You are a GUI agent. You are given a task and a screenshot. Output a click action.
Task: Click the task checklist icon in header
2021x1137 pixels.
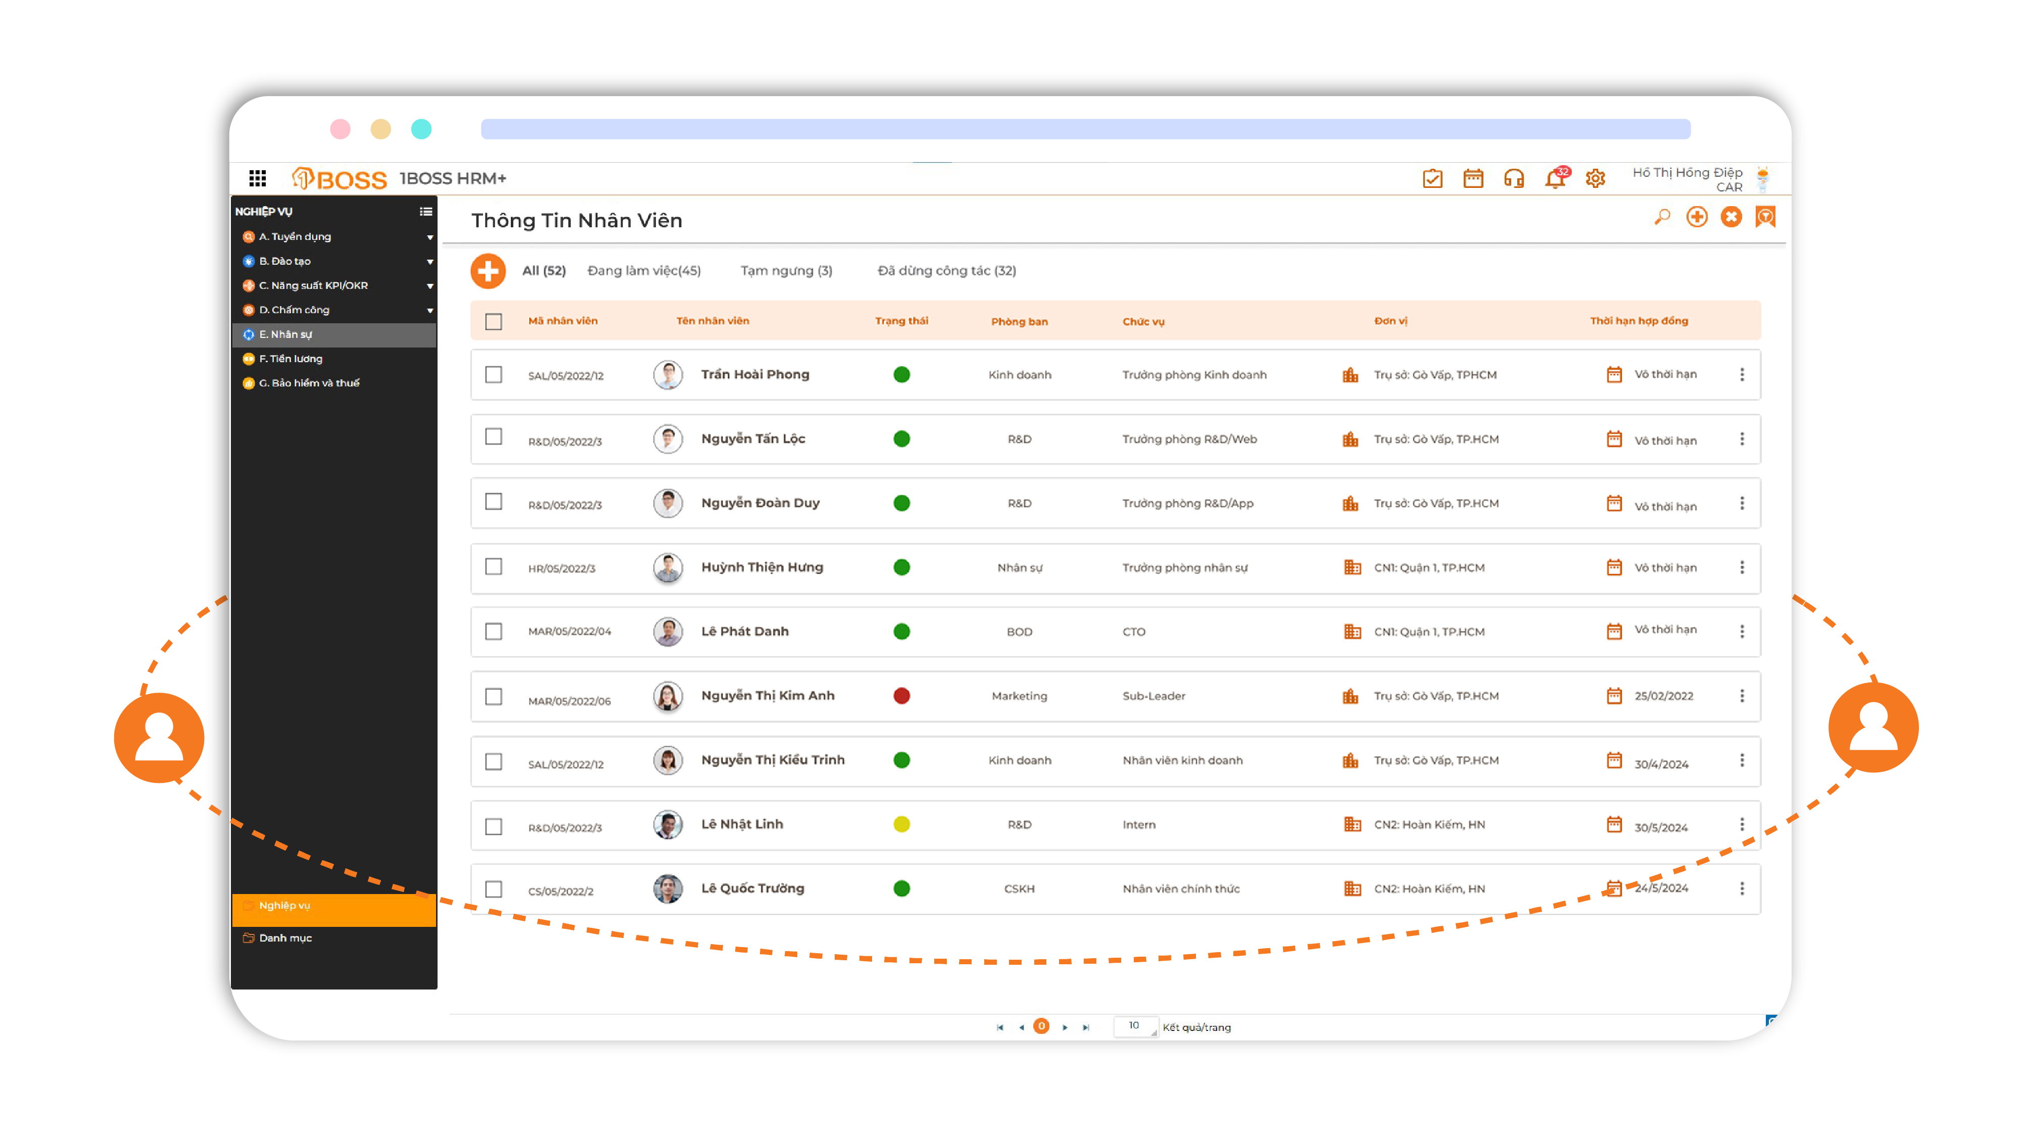point(1432,178)
